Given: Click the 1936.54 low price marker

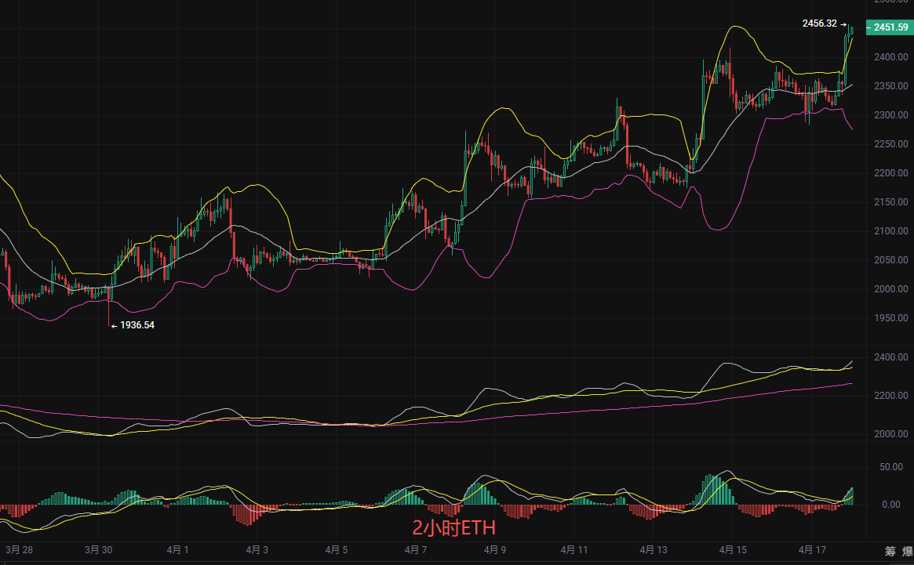Looking at the screenshot, I should coord(137,324).
